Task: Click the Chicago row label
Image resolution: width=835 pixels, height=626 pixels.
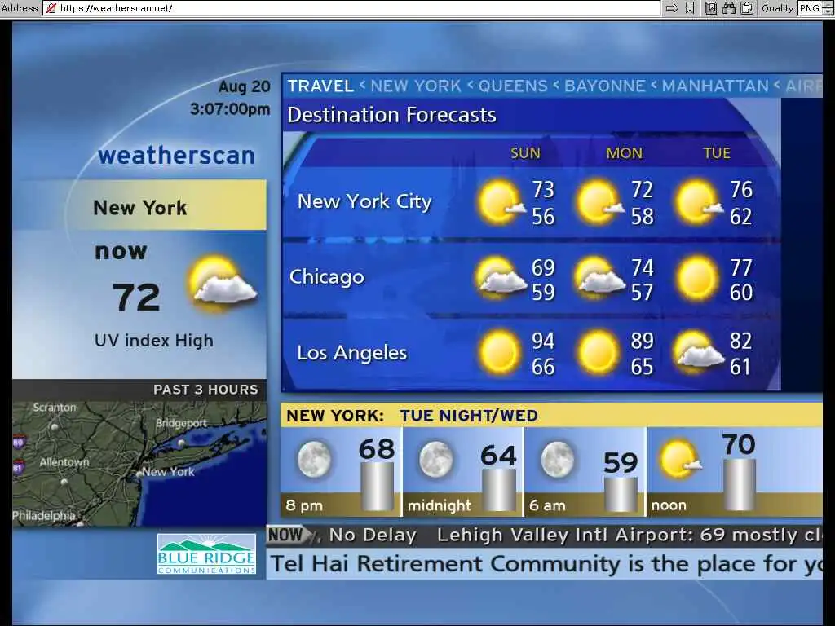Action: click(x=326, y=277)
